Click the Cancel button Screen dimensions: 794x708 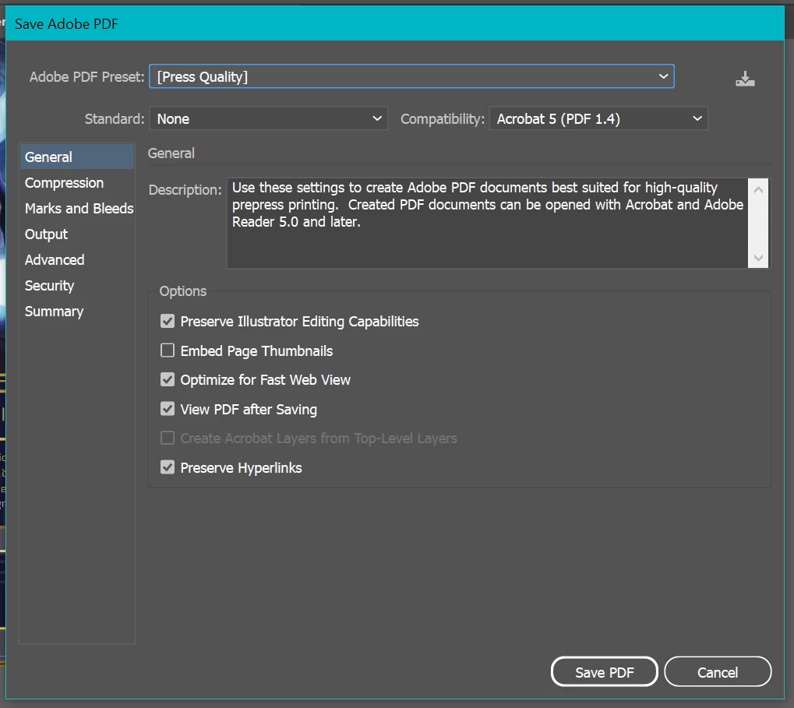[718, 672]
